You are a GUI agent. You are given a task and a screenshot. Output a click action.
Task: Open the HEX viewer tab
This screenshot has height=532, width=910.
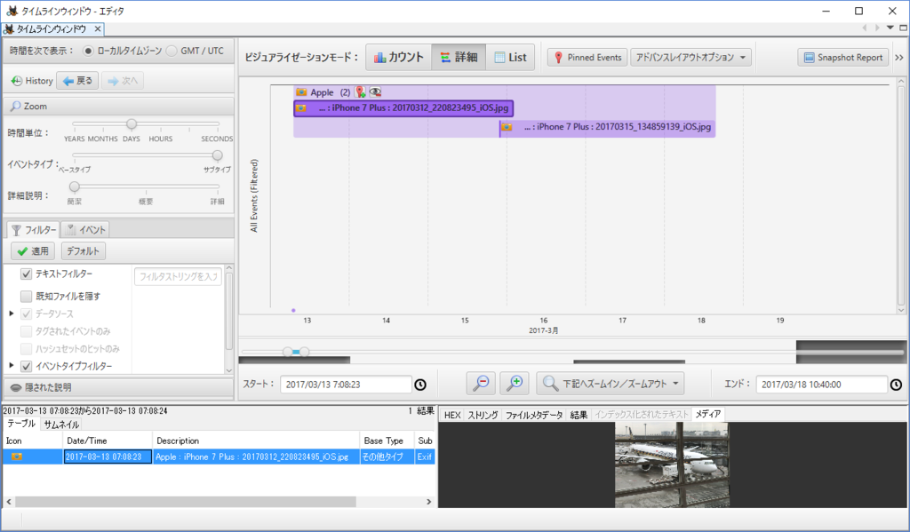coord(452,415)
